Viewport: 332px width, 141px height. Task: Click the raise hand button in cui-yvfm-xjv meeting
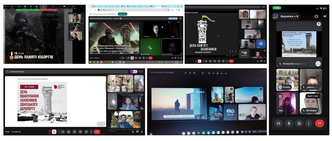coord(86,132)
